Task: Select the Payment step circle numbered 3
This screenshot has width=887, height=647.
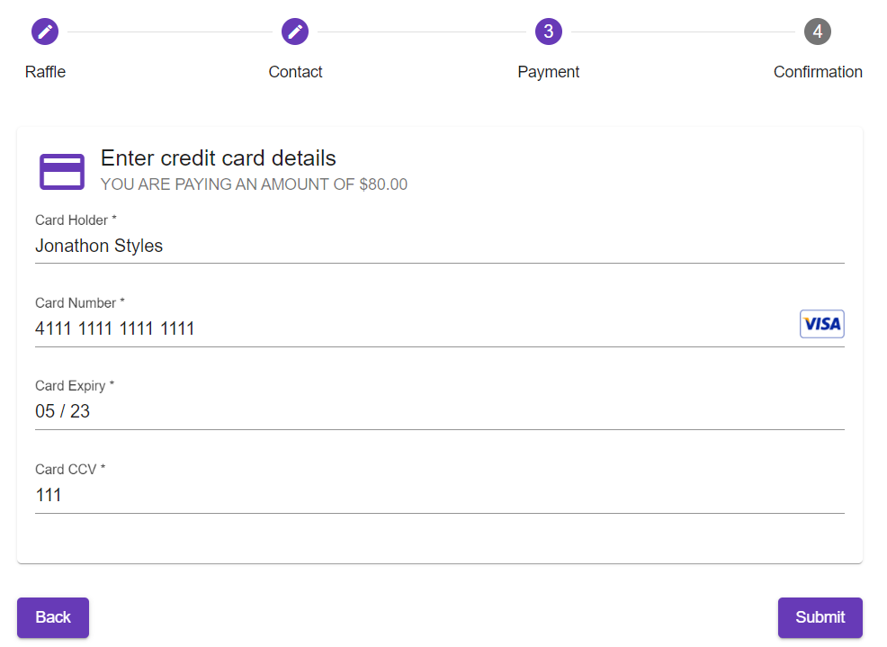Action: point(548,31)
